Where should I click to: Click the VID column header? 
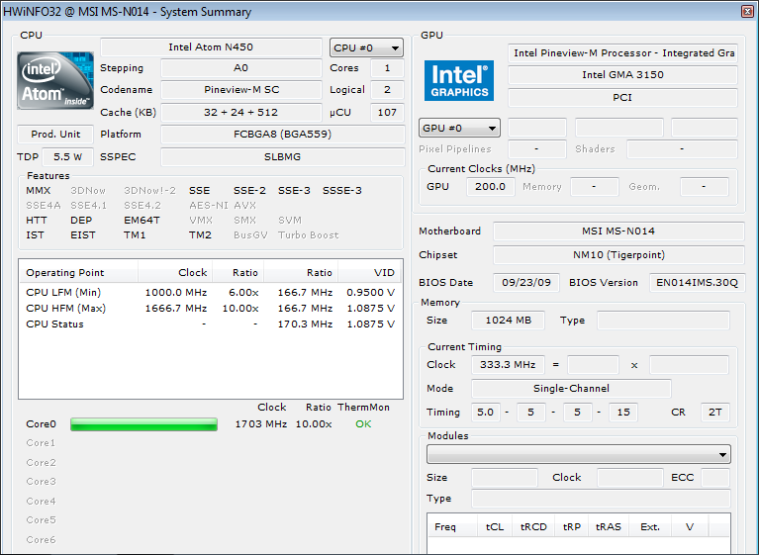click(x=369, y=272)
